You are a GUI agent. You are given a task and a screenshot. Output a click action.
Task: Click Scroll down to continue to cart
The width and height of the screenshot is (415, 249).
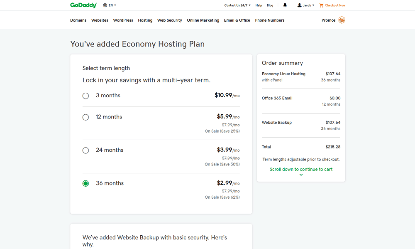point(301,169)
